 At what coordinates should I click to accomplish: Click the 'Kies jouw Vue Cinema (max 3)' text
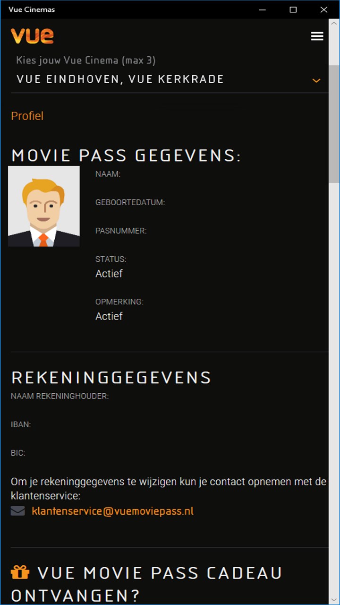click(x=86, y=60)
